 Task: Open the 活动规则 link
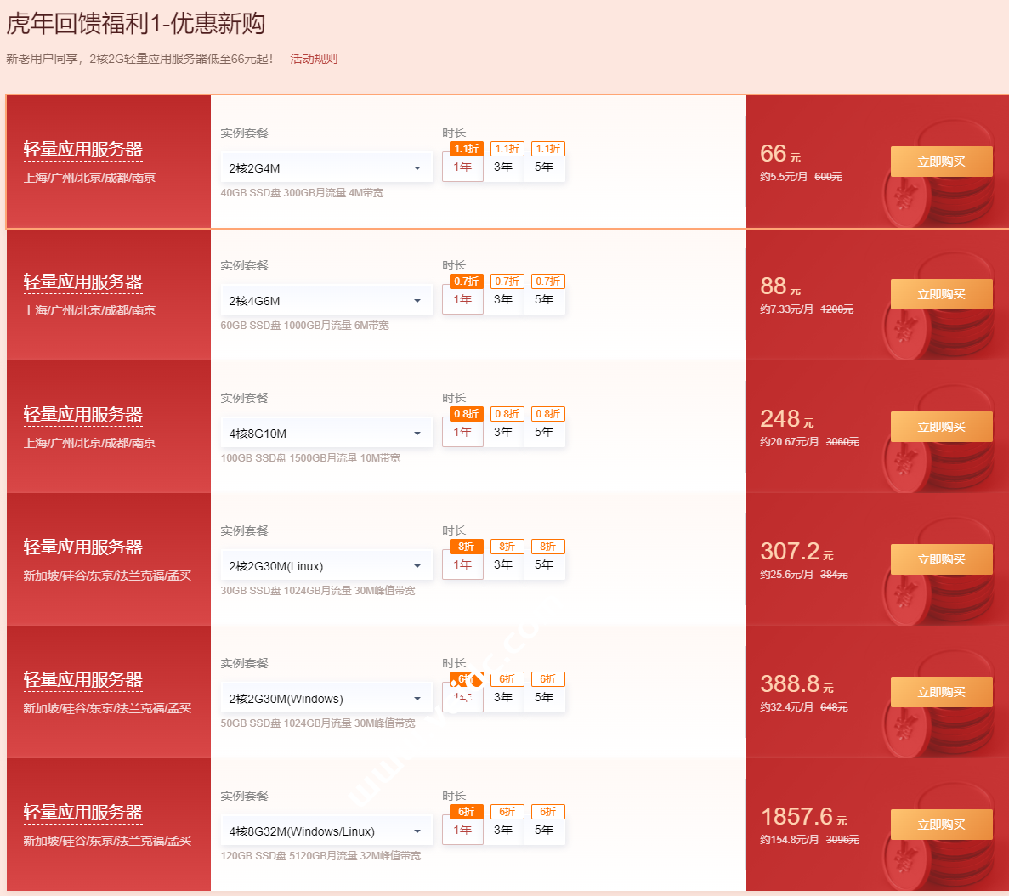click(314, 59)
